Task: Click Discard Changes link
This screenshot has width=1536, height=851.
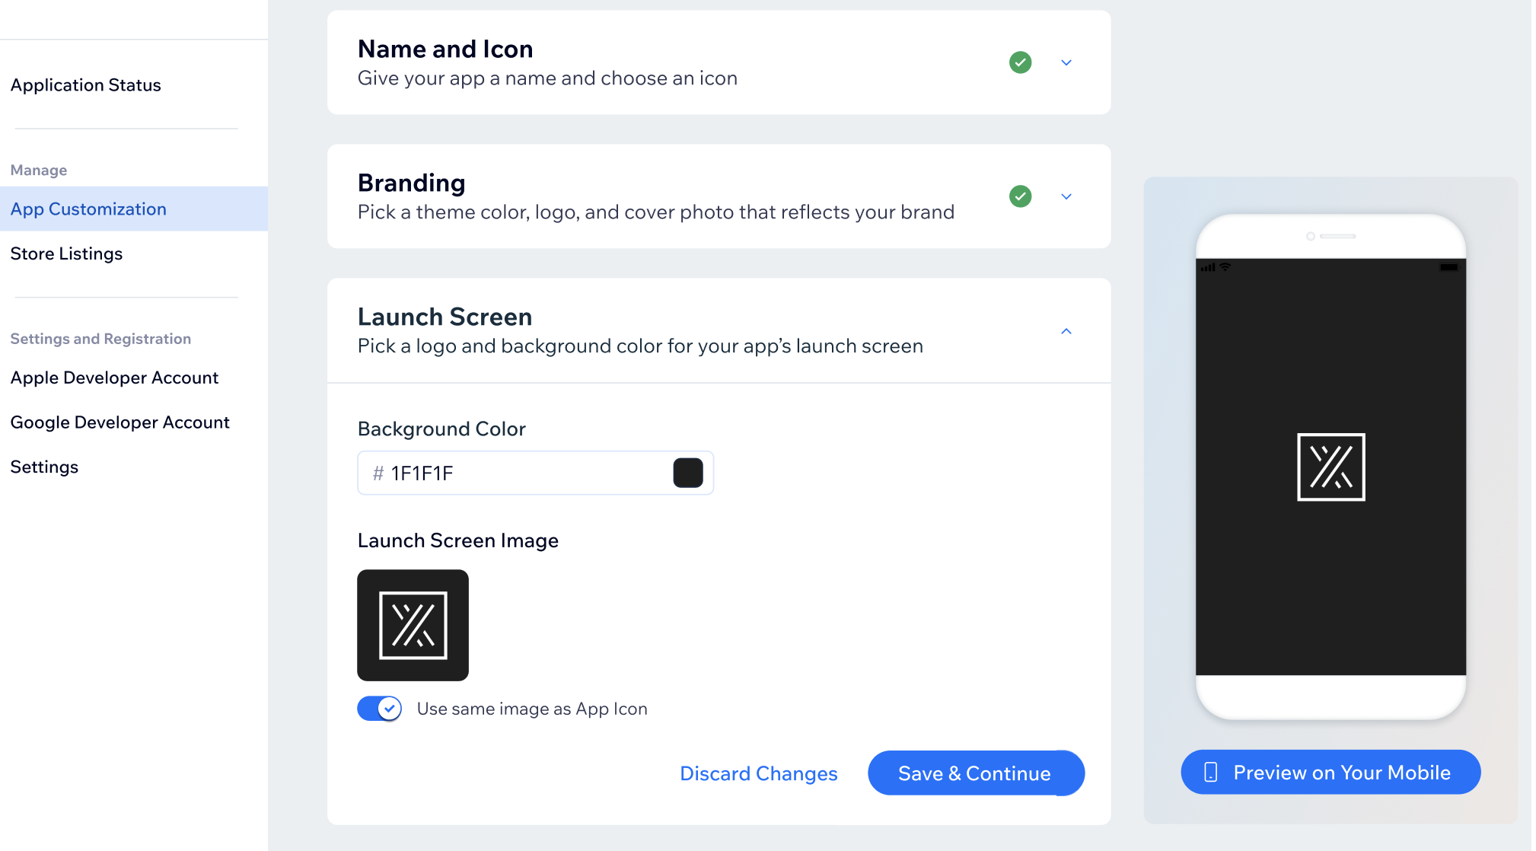Action: point(757,773)
